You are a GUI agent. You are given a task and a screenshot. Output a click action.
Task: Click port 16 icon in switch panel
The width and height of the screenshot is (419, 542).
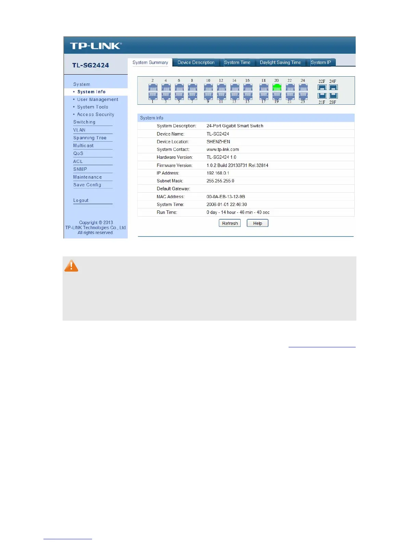[x=248, y=88]
